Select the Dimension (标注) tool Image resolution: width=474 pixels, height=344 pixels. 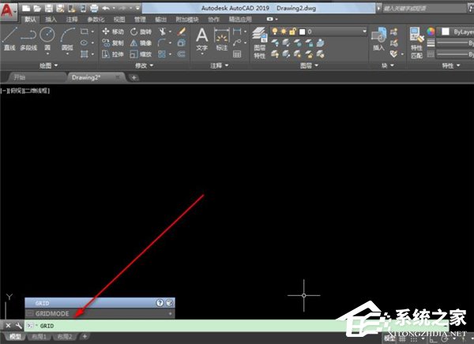[x=221, y=39]
